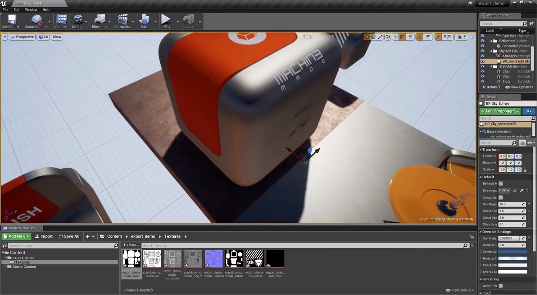The width and height of the screenshot is (537, 295).
Task: Click Add New in Content Browser
Action: 16,236
